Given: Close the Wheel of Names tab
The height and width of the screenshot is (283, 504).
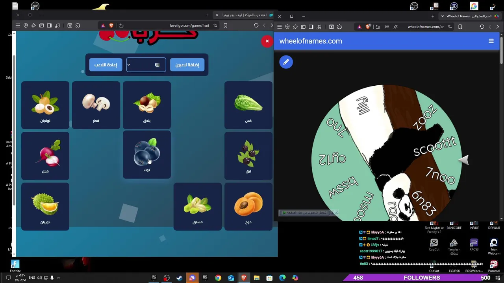Looking at the screenshot, I should [442, 16].
